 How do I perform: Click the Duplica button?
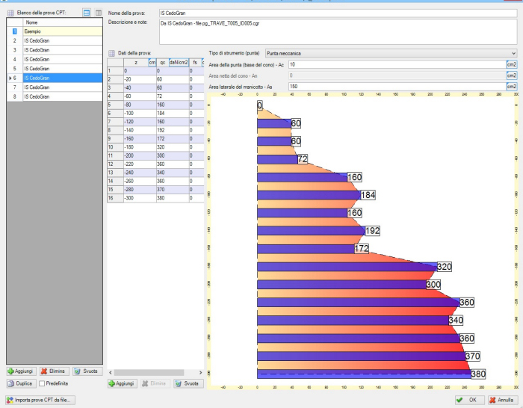(21, 383)
